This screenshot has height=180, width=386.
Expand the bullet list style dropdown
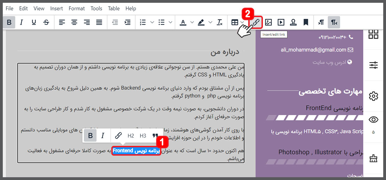170,22
